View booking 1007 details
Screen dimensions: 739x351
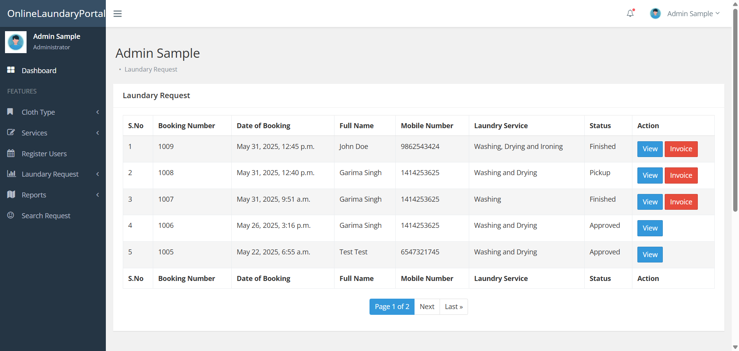(650, 202)
